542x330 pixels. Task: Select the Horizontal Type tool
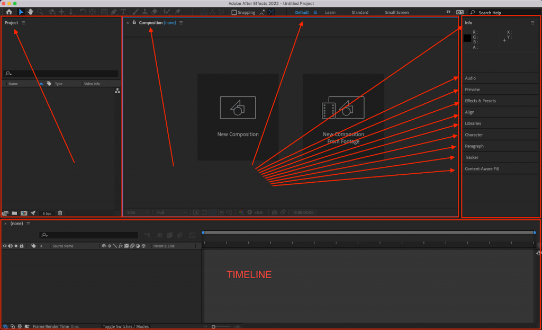pyautogui.click(x=123, y=12)
